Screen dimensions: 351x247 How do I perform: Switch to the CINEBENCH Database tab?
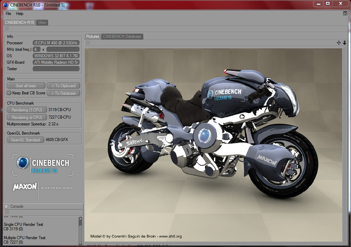(x=122, y=36)
